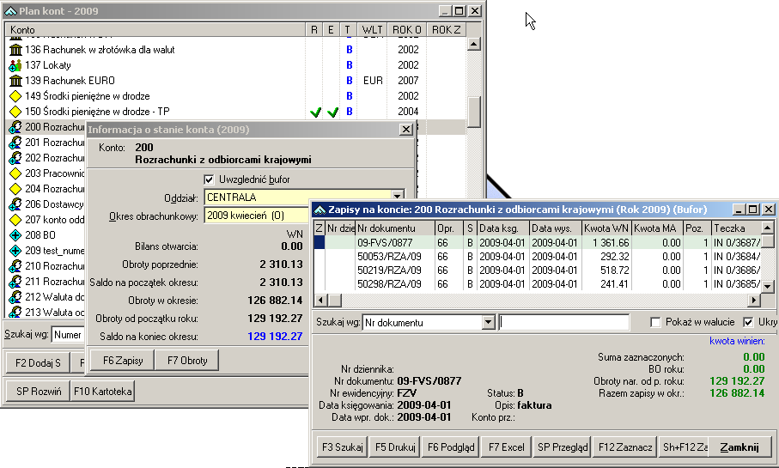Click the bank icon for 139 Rachunek EURO
779x468 pixels.
(x=15, y=81)
